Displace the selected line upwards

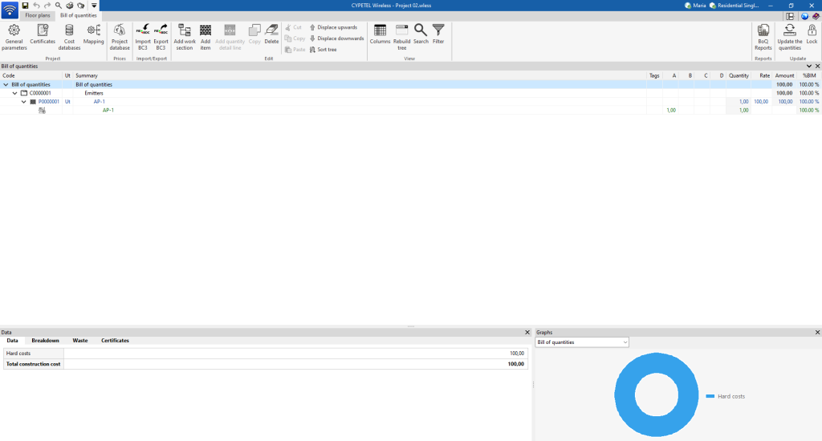[x=333, y=27]
